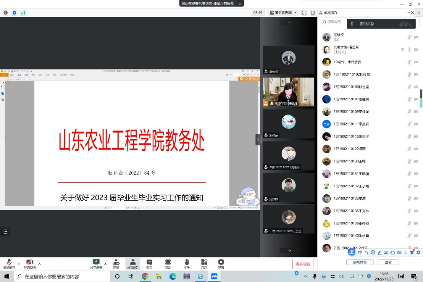Unmute microphone in bottom toolbar
The width and height of the screenshot is (423, 282).
(x=9, y=263)
